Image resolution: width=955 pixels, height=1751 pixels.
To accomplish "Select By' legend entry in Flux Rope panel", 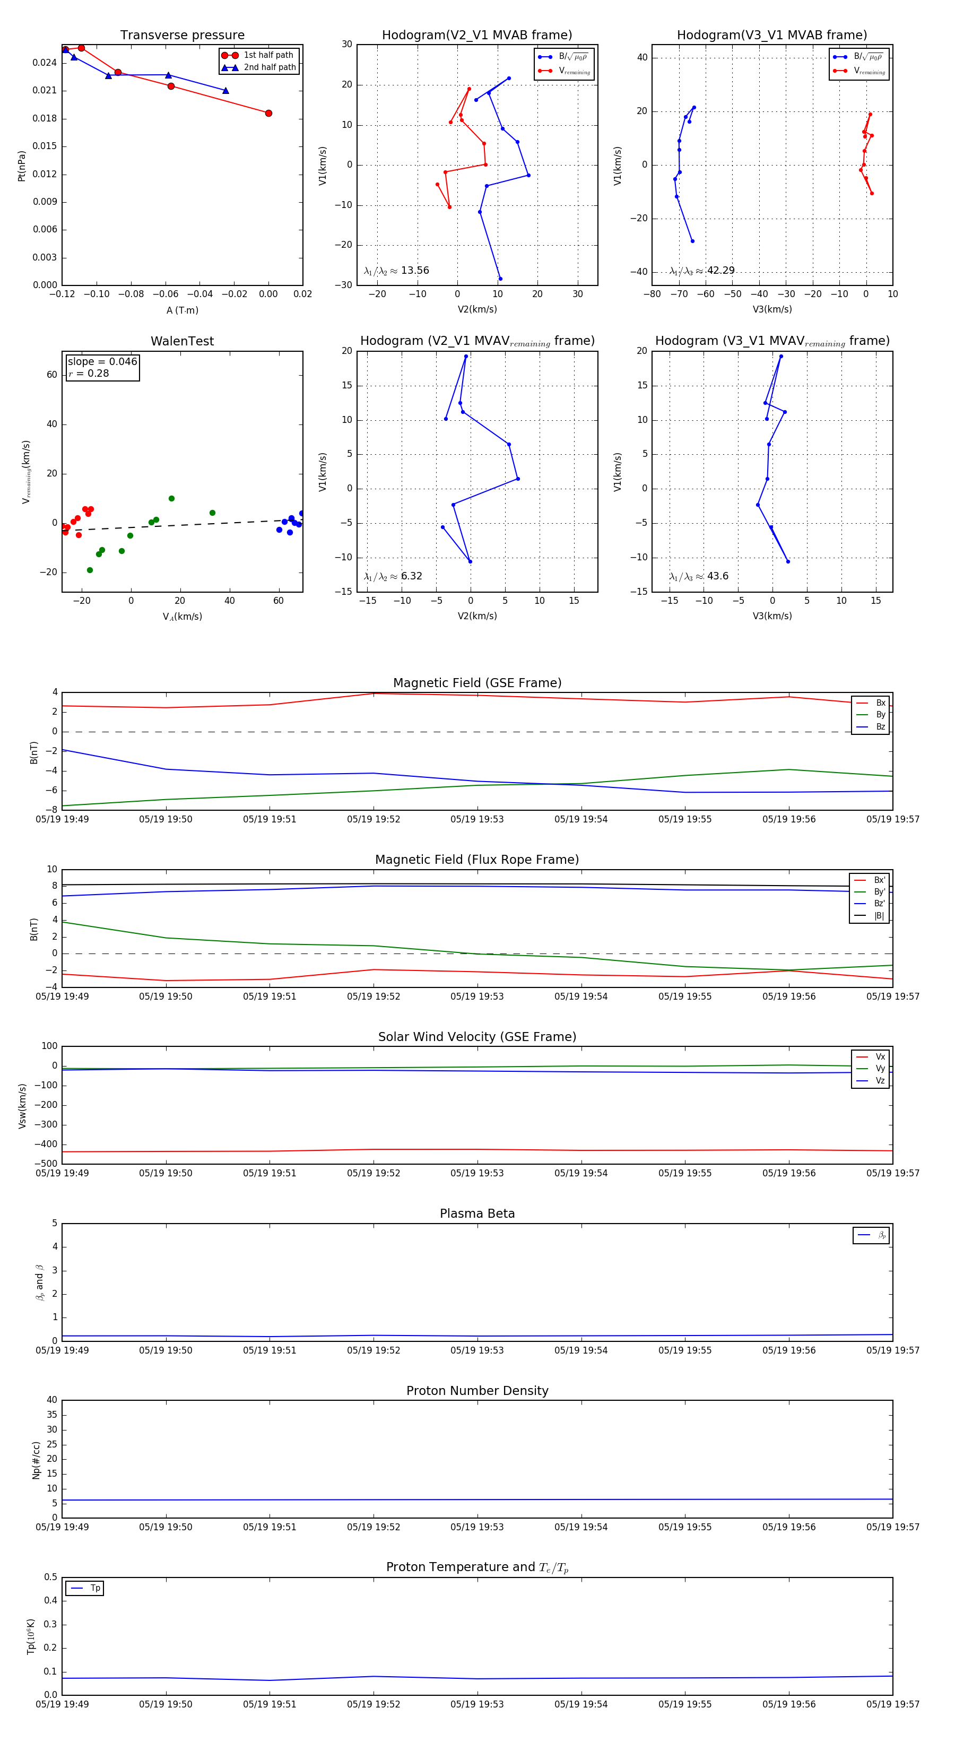I will tap(870, 892).
